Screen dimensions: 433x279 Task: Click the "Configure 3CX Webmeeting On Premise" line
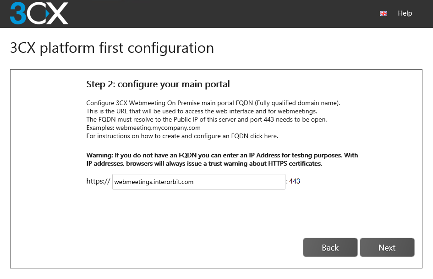coord(213,103)
